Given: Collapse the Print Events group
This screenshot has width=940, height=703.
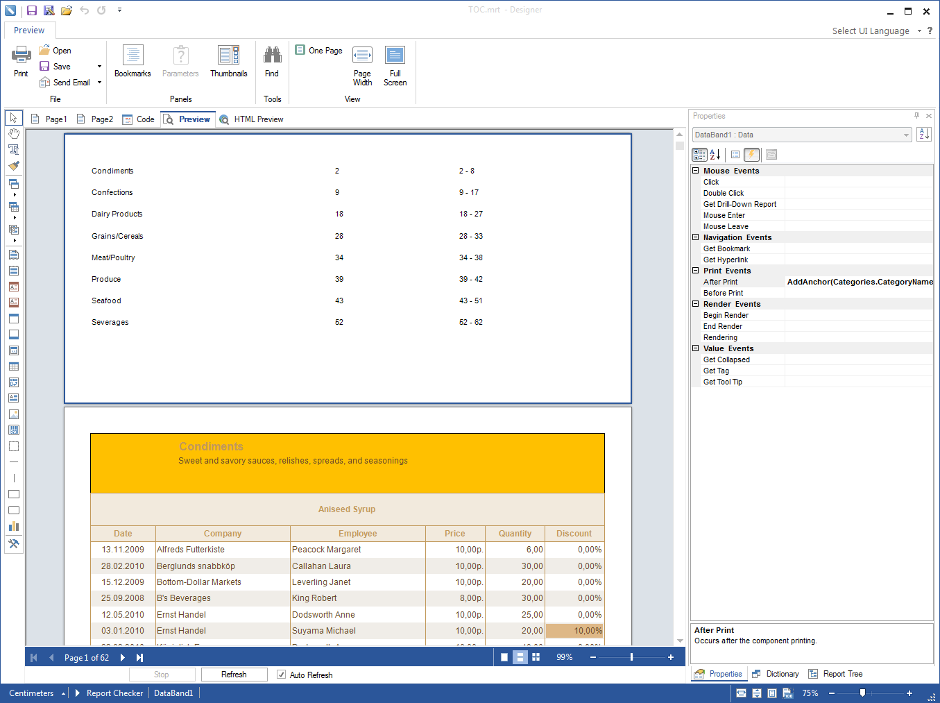Looking at the screenshot, I should click(696, 271).
